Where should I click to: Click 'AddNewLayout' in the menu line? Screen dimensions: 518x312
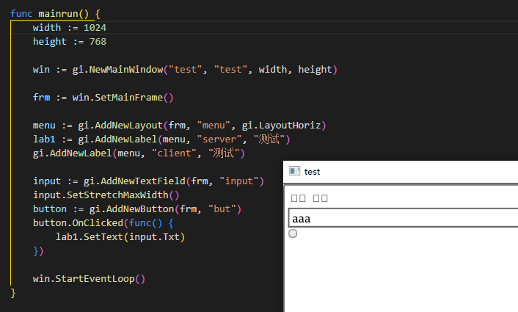tap(129, 126)
